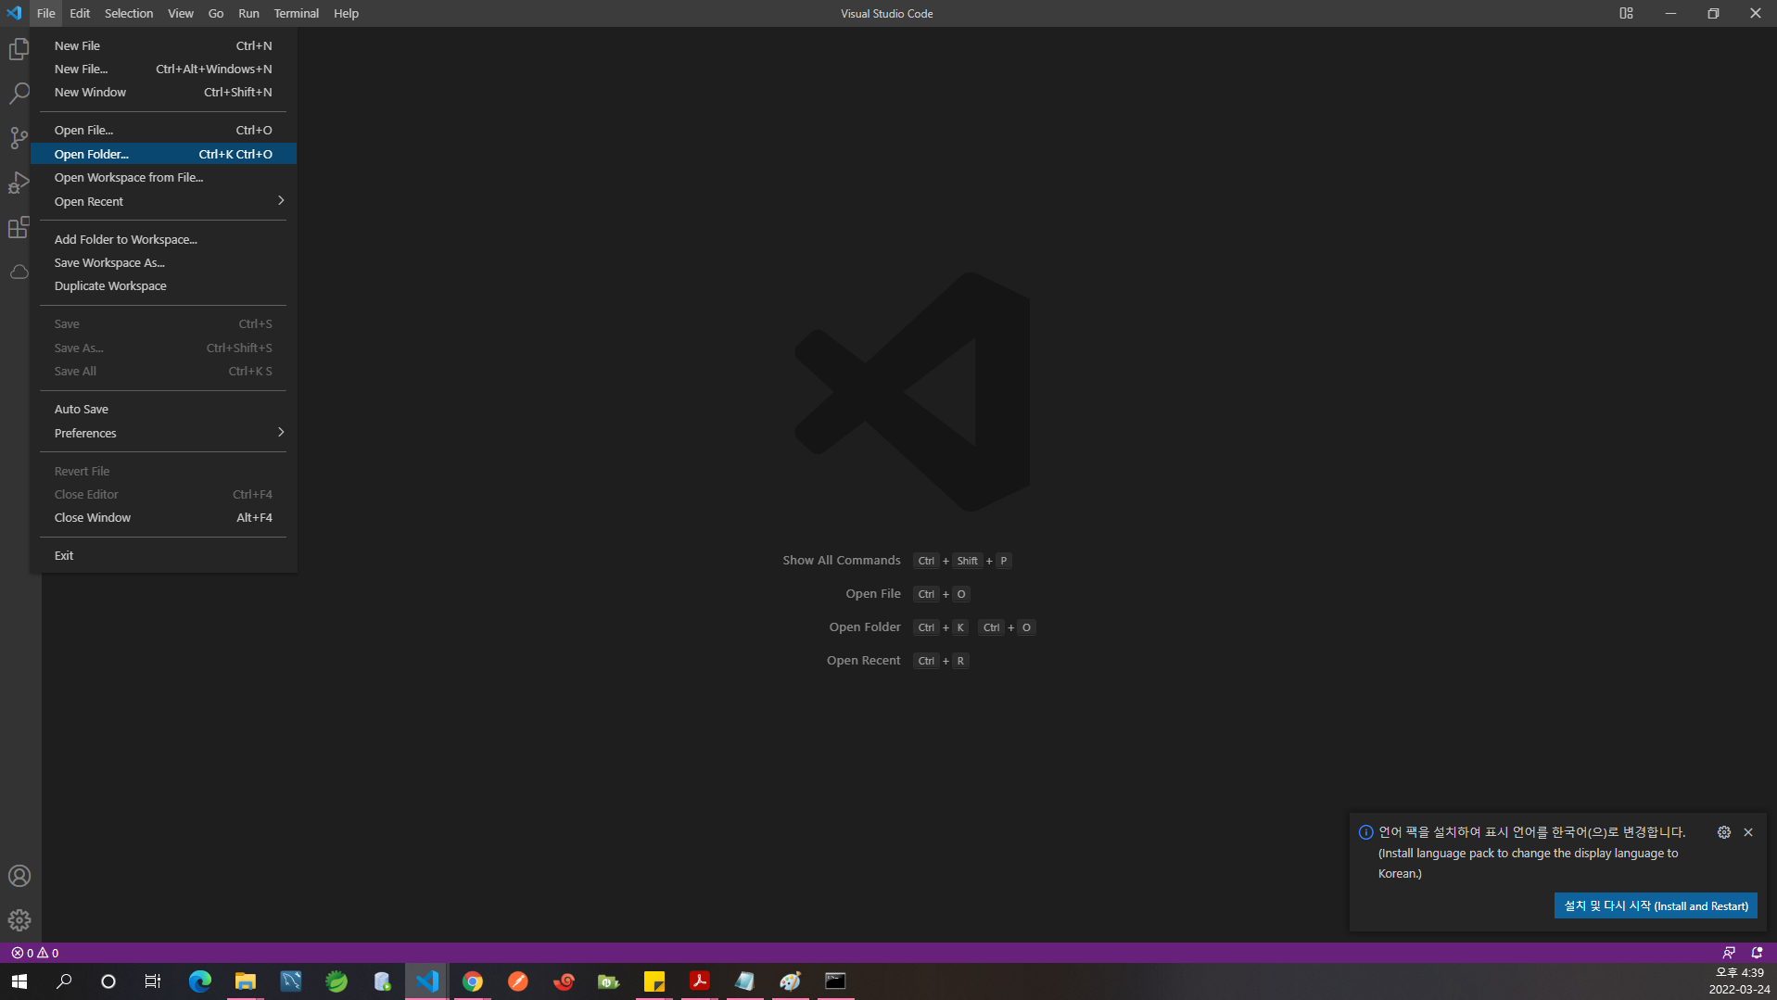Click the feedback icon in status bar
The image size is (1777, 1000).
click(x=1729, y=953)
